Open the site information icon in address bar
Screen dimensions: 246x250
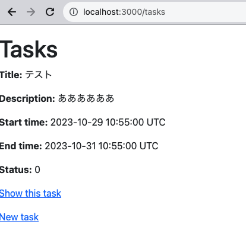(x=74, y=12)
